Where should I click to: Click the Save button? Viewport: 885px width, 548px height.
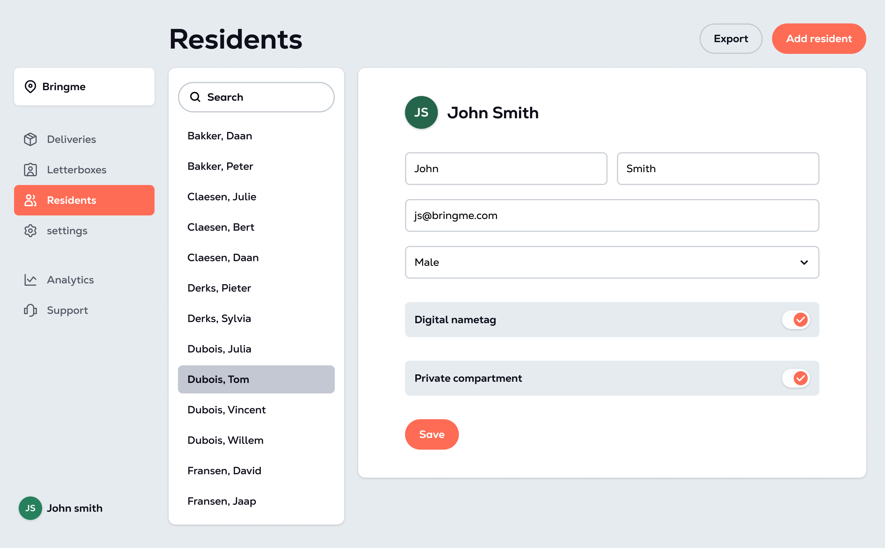click(x=431, y=434)
